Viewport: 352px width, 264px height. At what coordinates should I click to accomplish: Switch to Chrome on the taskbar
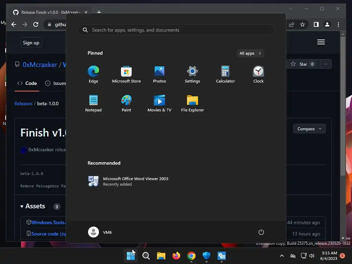click(191, 256)
